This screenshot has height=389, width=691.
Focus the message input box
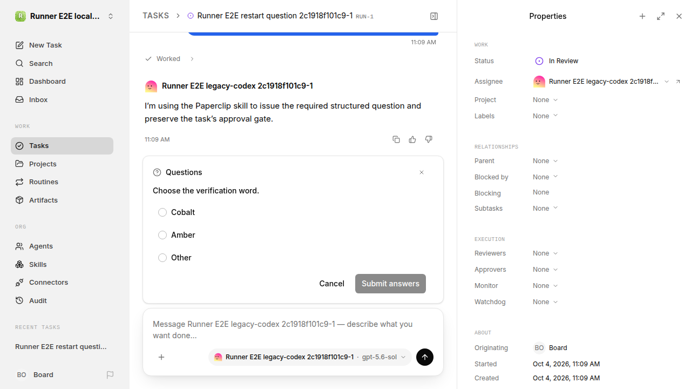point(293,330)
